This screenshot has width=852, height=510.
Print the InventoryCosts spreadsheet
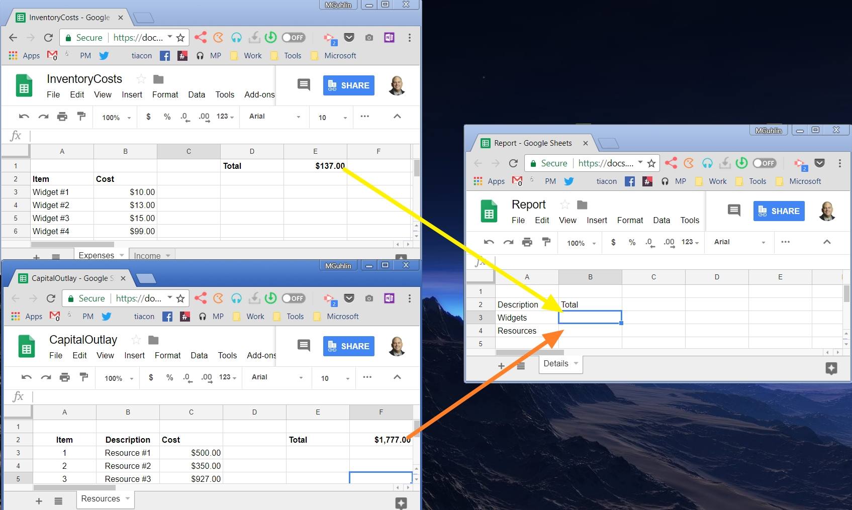[x=62, y=117]
